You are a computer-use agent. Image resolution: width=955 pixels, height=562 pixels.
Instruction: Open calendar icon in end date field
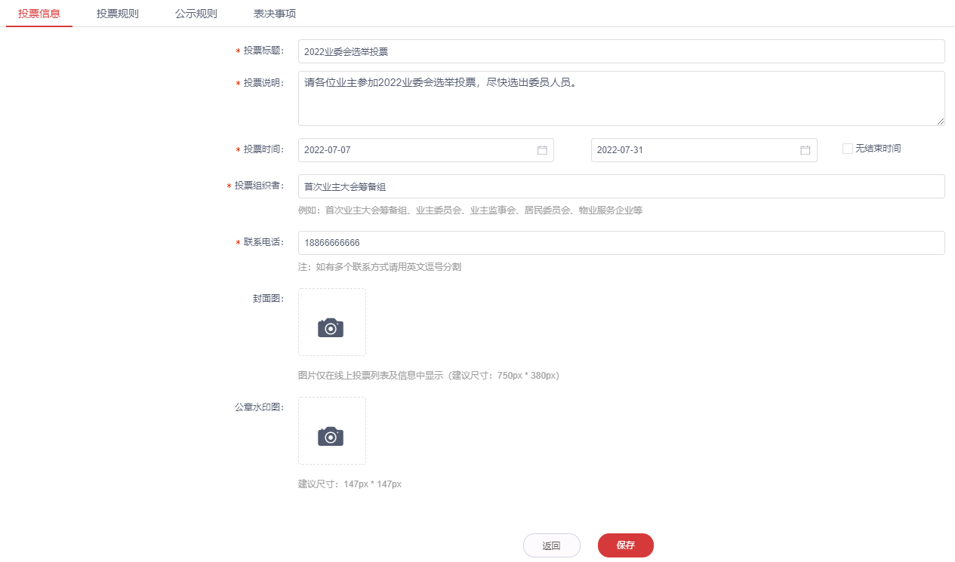coord(806,150)
